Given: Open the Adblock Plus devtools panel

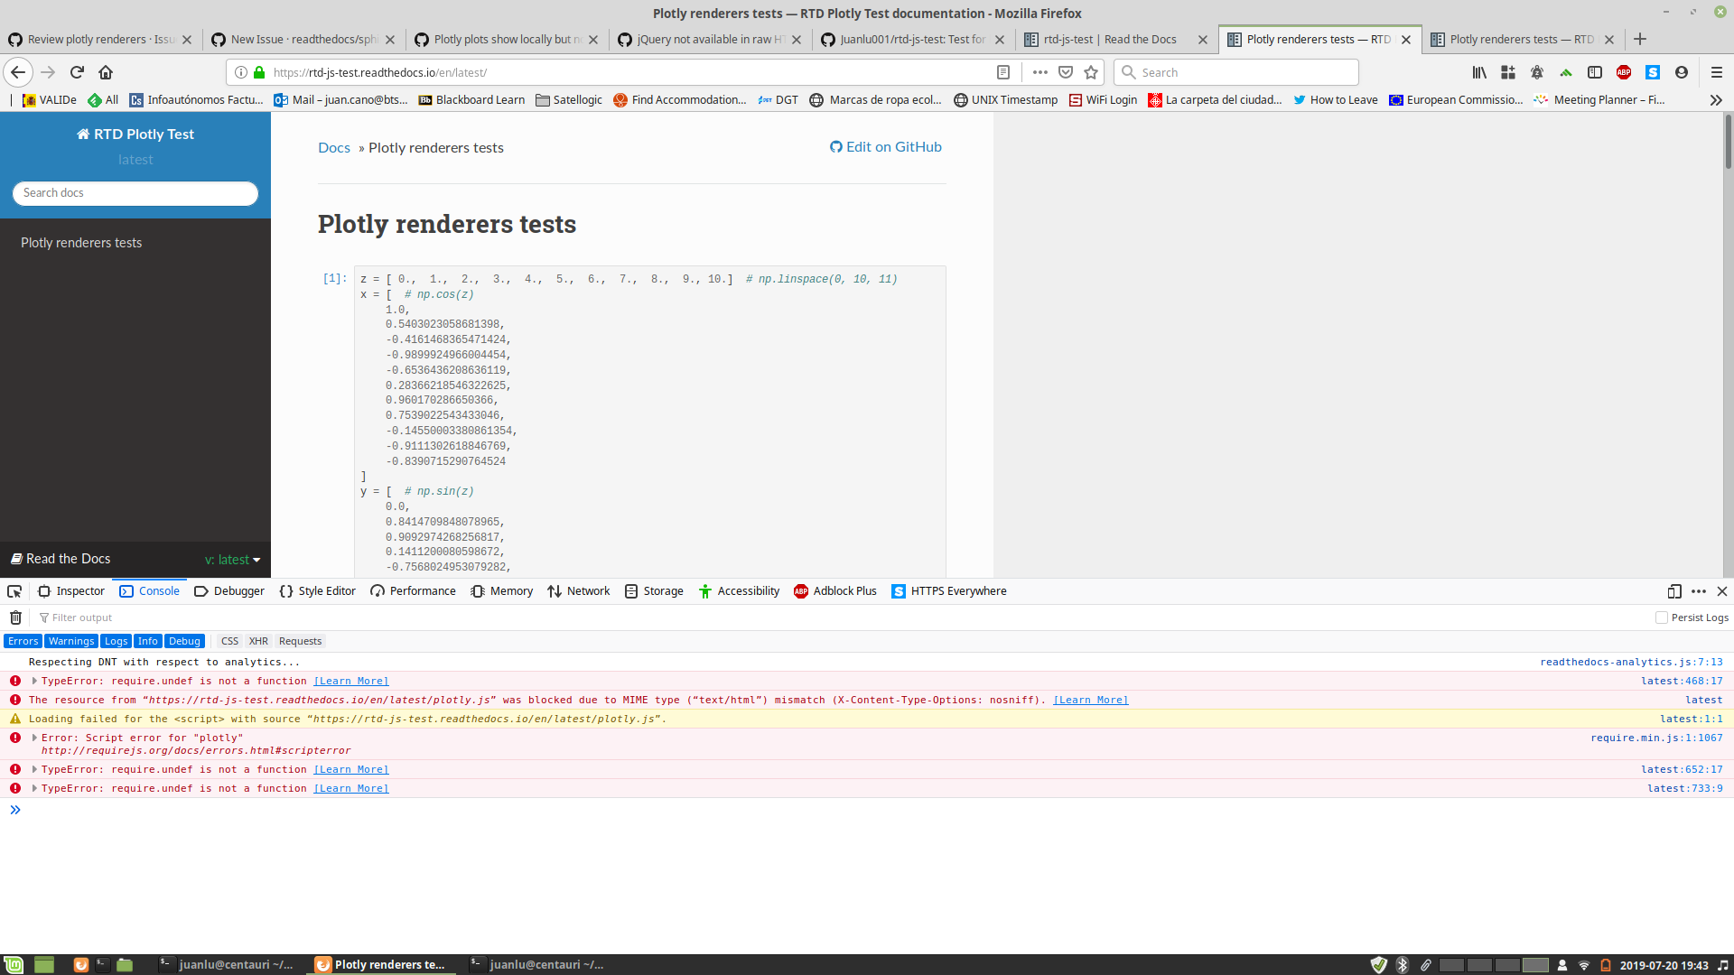Looking at the screenshot, I should click(x=835, y=591).
